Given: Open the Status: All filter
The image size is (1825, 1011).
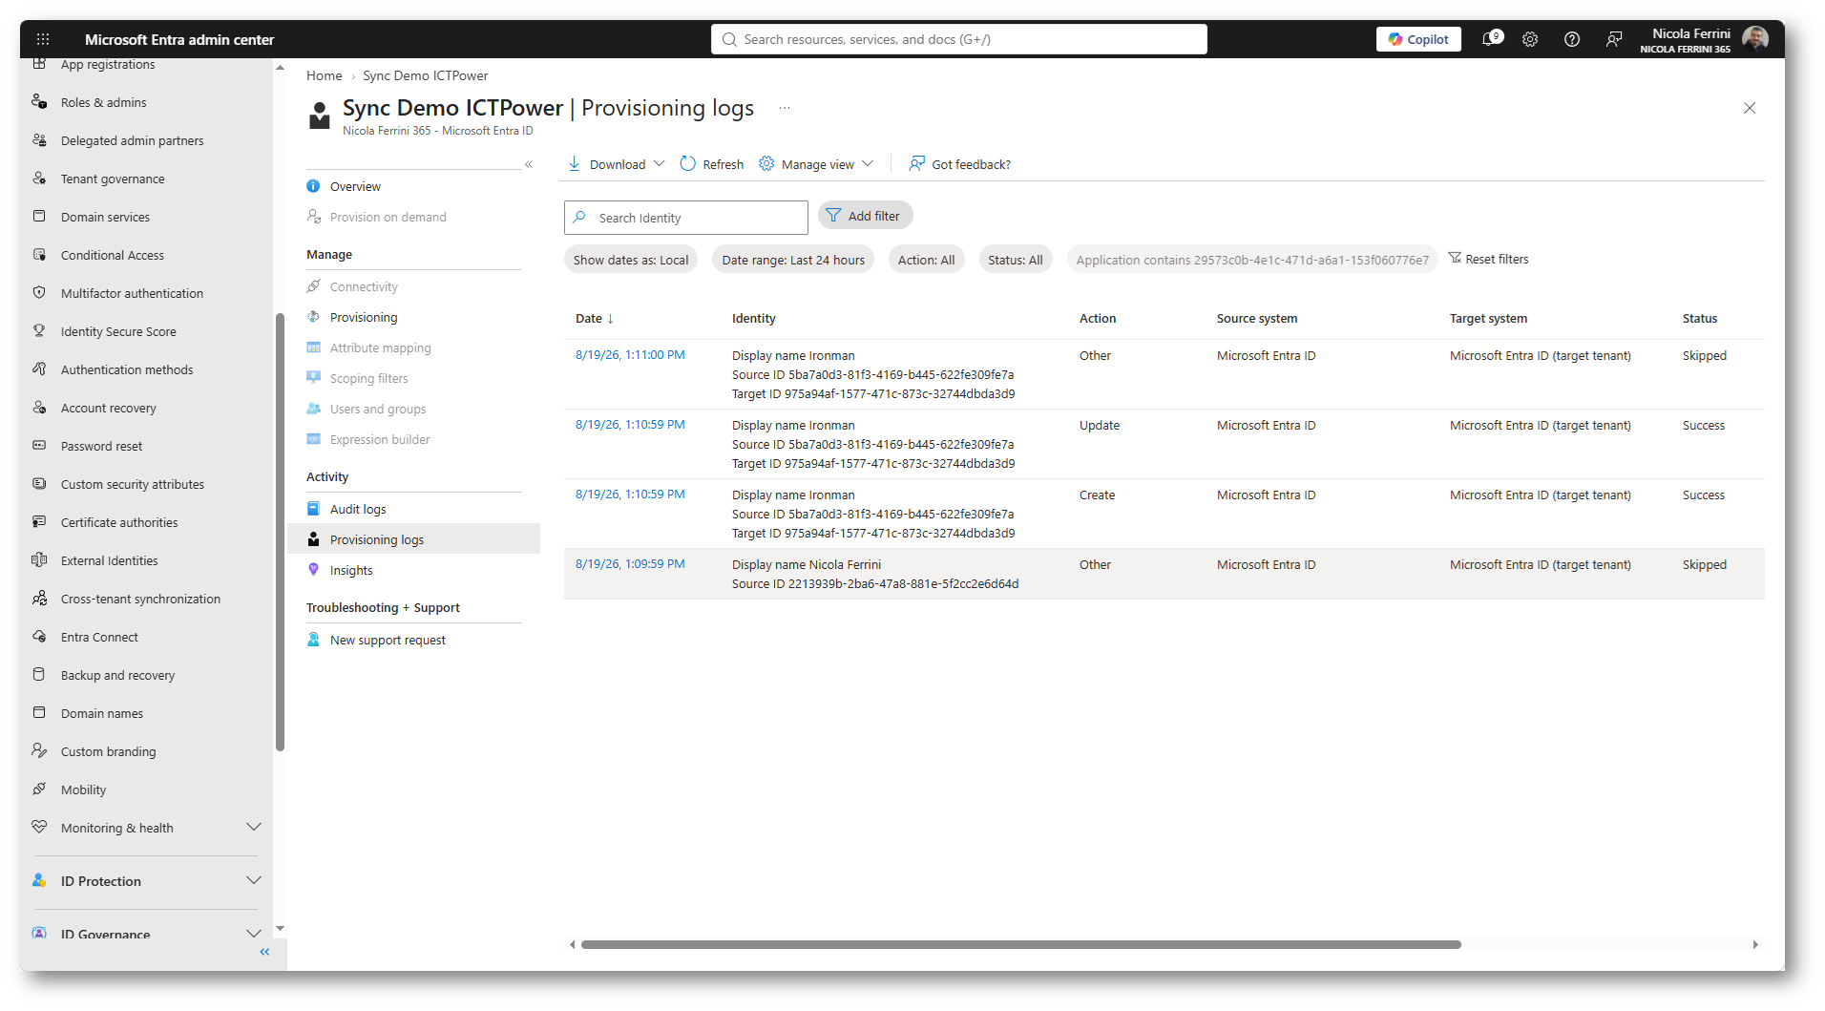Looking at the screenshot, I should coord(1016,260).
